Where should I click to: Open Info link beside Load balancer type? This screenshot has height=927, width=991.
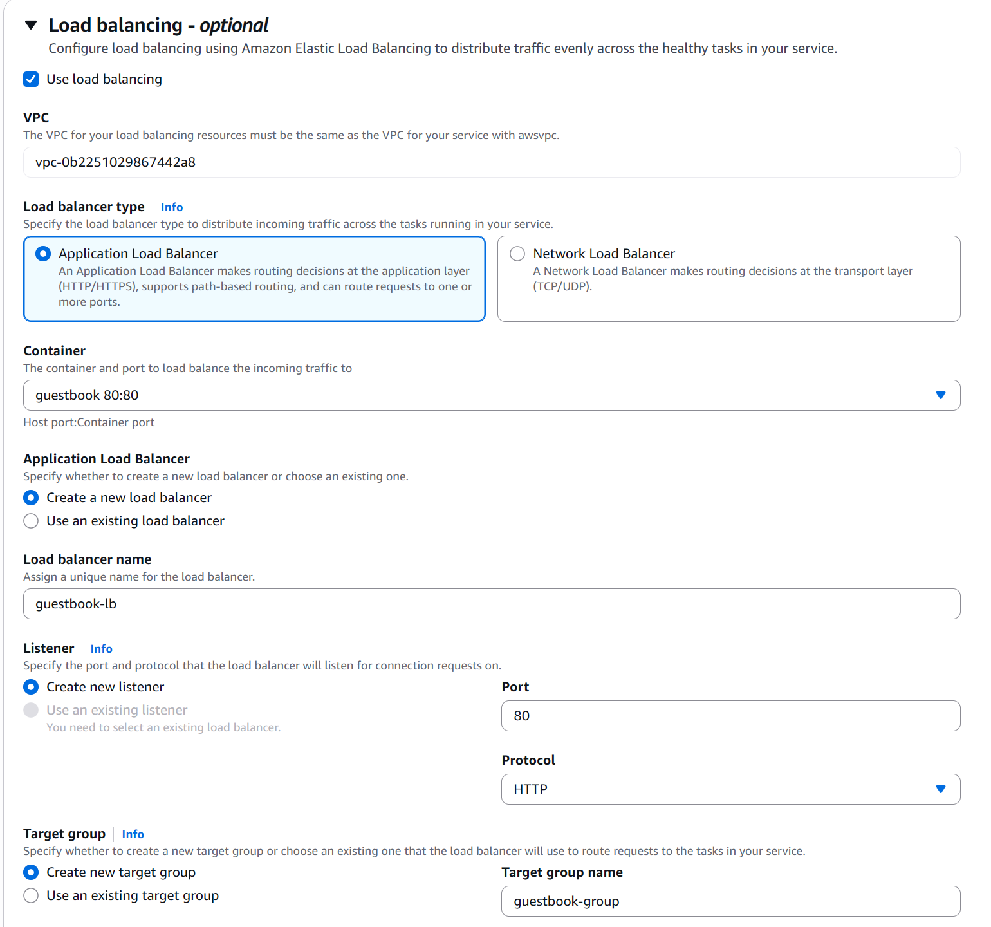coord(172,207)
